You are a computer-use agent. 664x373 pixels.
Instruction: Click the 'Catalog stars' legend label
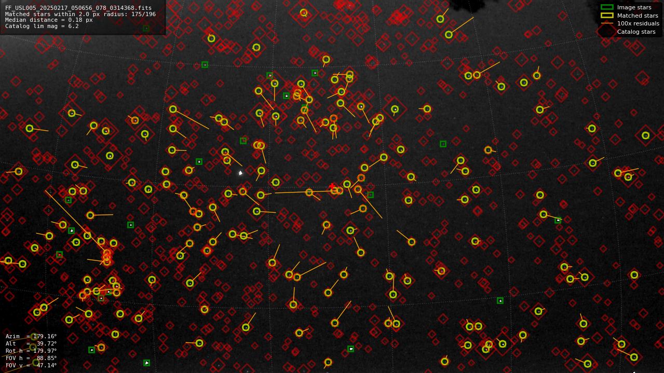[636, 32]
